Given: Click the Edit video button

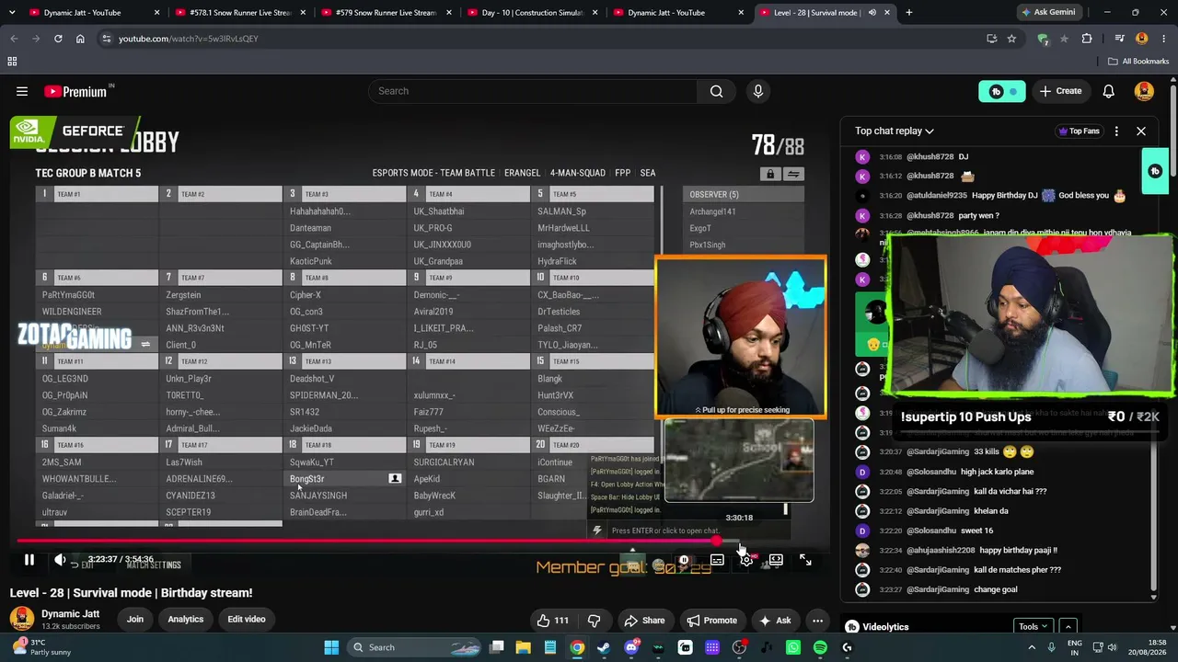Looking at the screenshot, I should point(247,620).
